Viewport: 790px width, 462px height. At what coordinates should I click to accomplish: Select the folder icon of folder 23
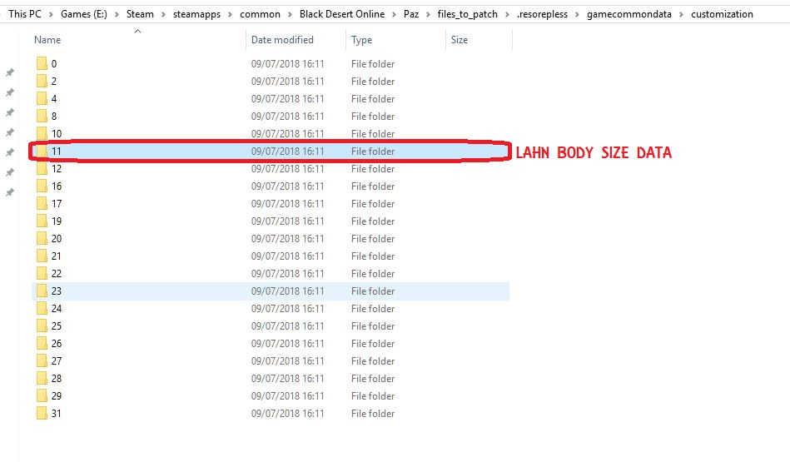click(42, 291)
